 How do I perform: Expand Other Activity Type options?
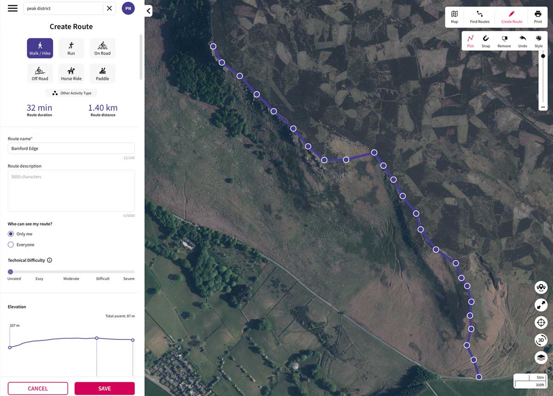click(x=71, y=93)
